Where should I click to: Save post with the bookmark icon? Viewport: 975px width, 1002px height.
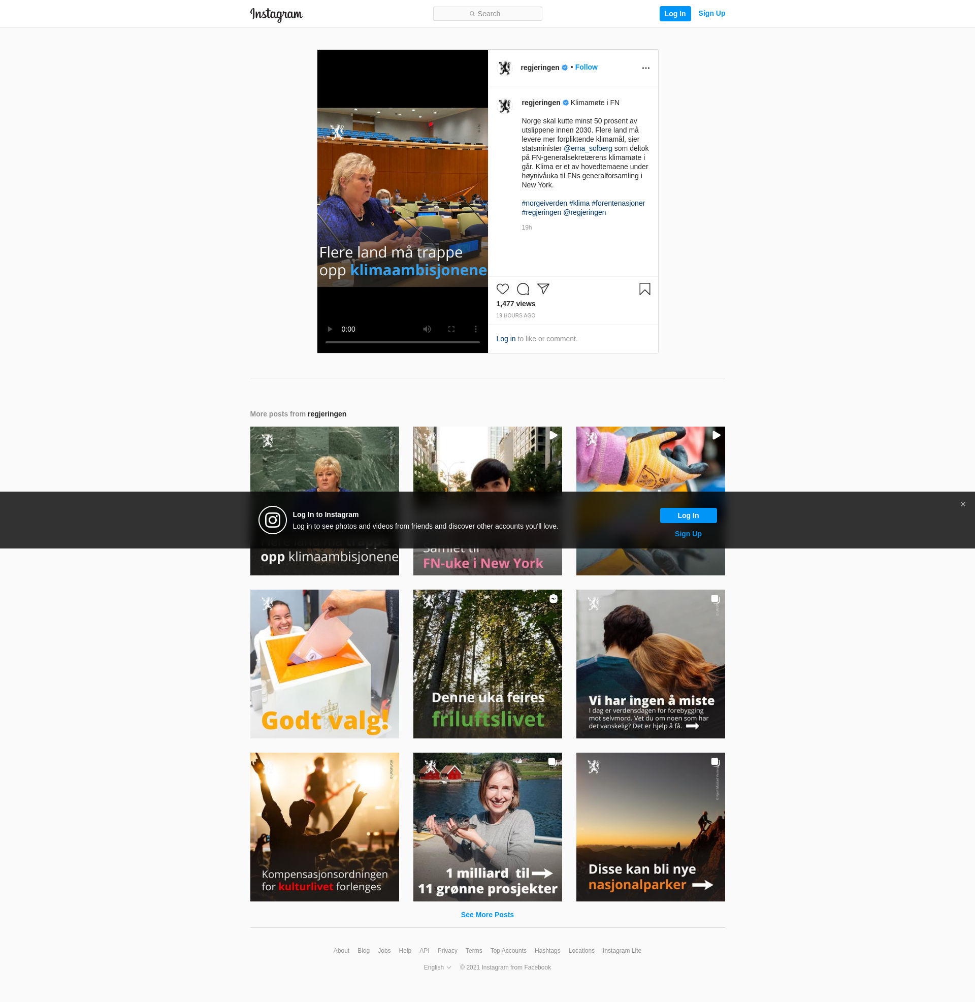[645, 289]
